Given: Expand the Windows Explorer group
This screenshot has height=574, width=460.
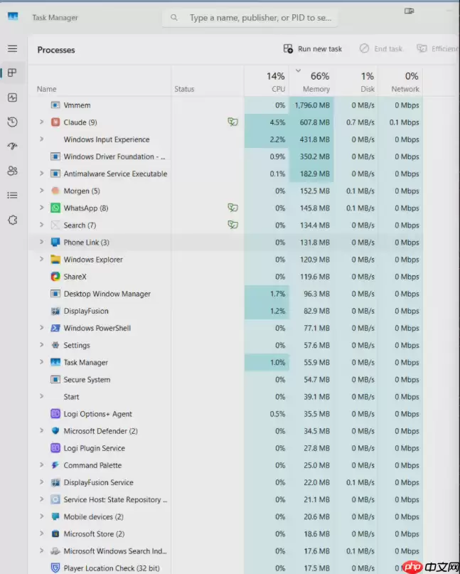Looking at the screenshot, I should 41,259.
